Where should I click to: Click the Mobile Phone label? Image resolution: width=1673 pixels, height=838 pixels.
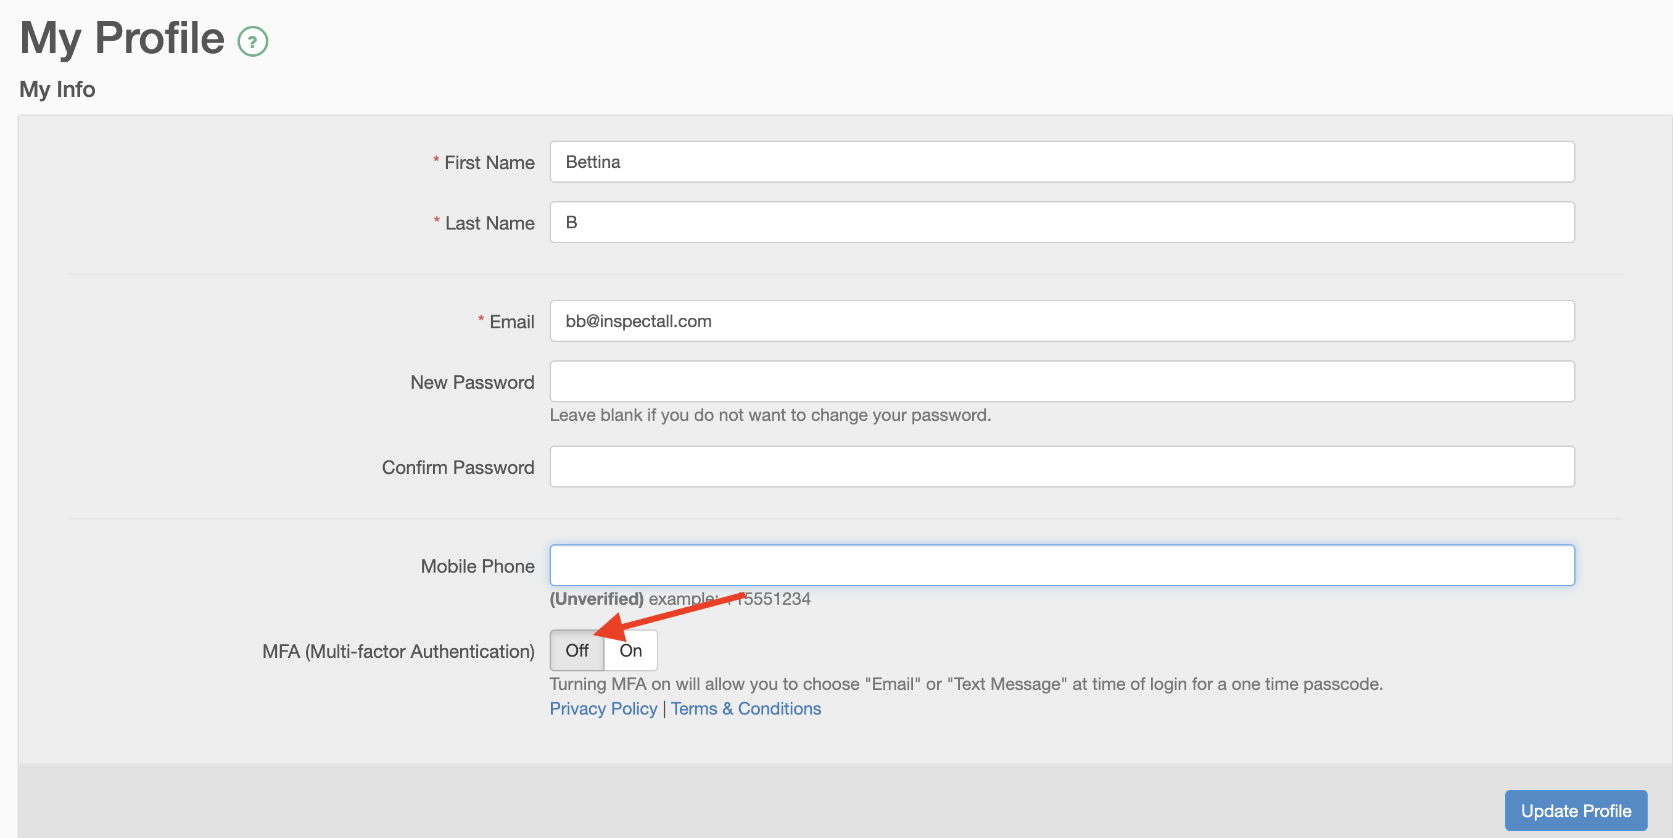[477, 566]
